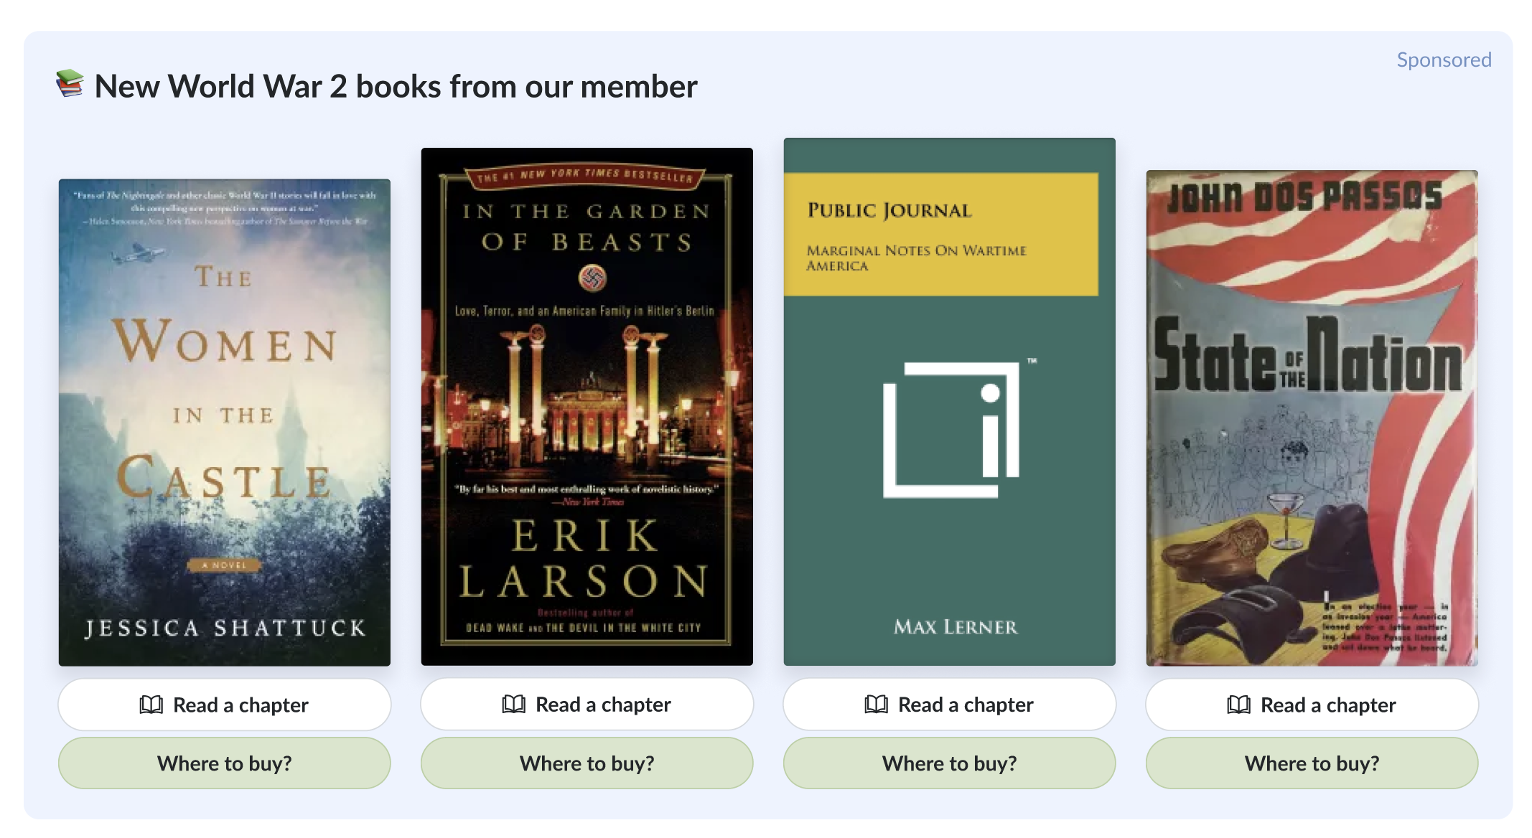This screenshot has width=1532, height=838.
Task: Click the New World War 2 books heading
Action: (396, 87)
